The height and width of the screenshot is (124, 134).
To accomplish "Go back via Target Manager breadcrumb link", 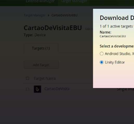I will click(x=35, y=15).
